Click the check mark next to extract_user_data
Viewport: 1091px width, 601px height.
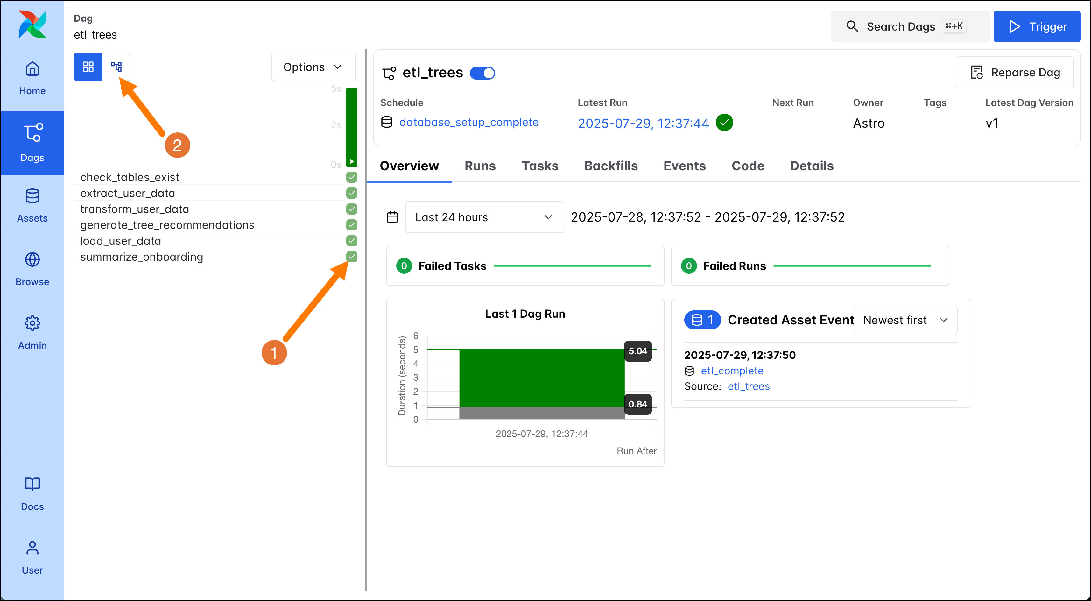point(352,193)
